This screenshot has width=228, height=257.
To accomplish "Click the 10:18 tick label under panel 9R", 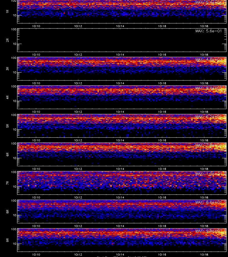I will point(204,254).
